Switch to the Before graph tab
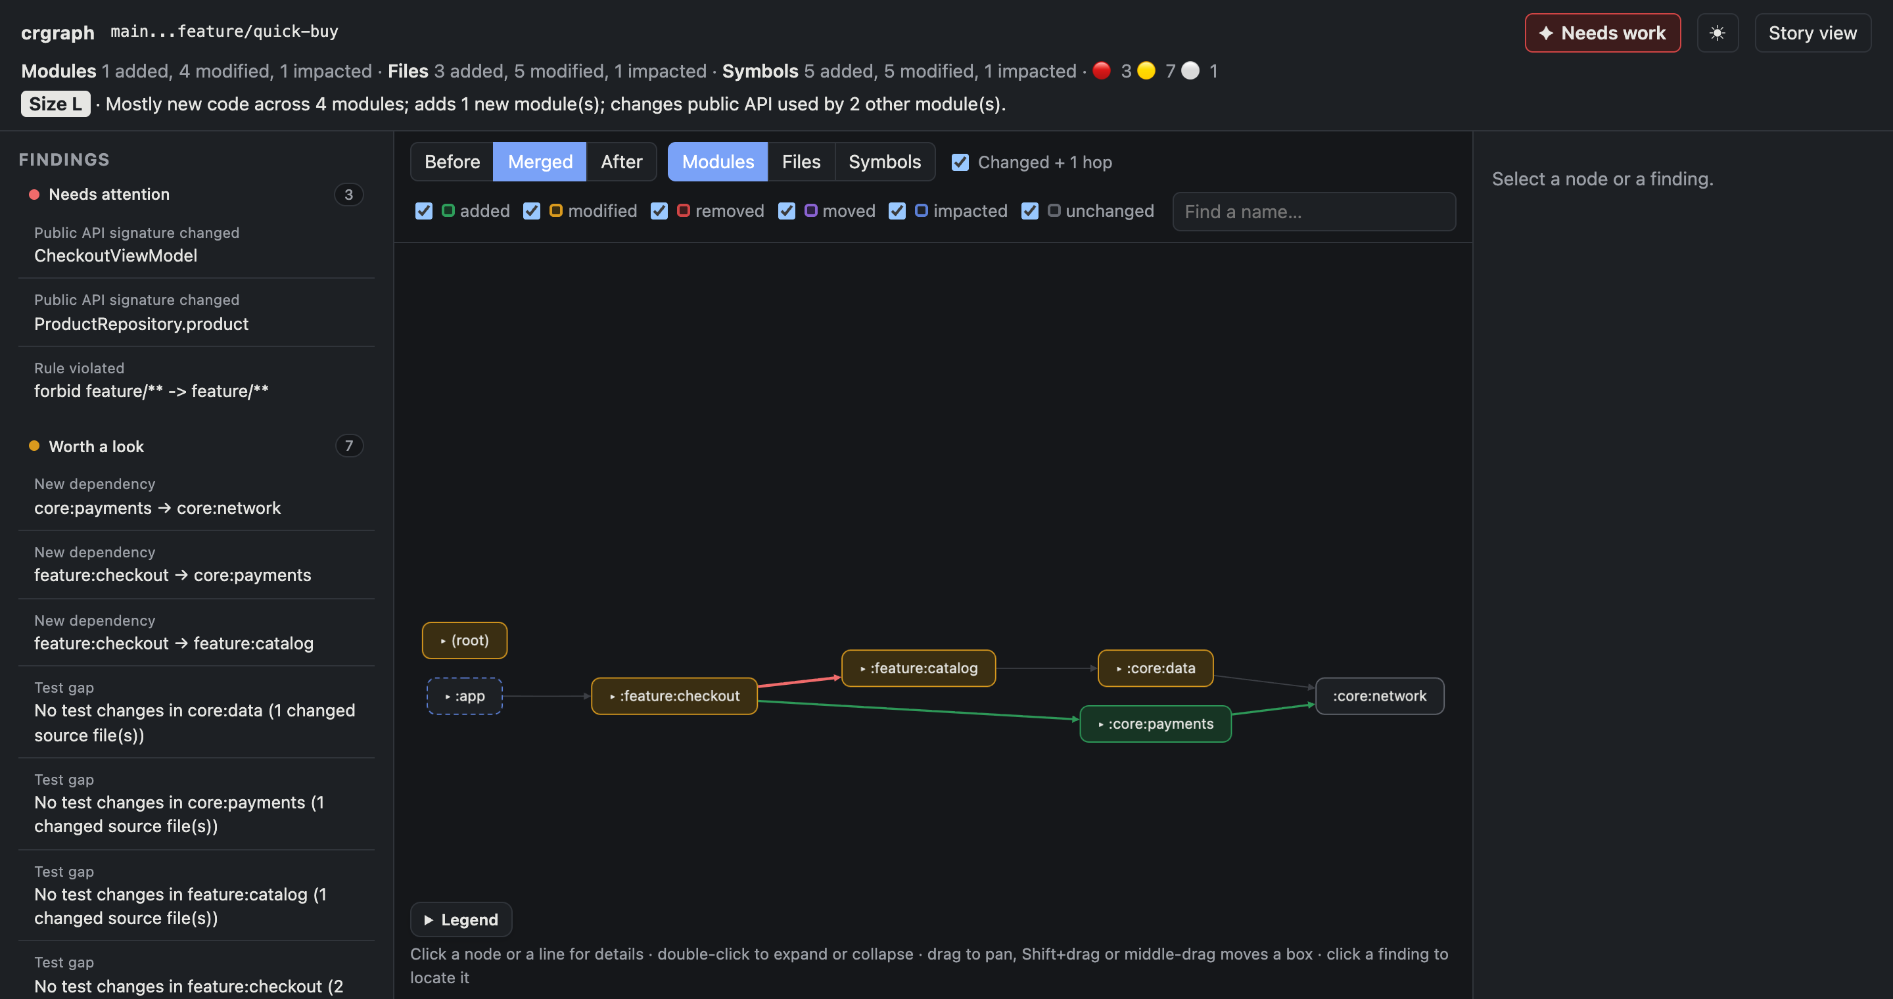 pos(452,162)
